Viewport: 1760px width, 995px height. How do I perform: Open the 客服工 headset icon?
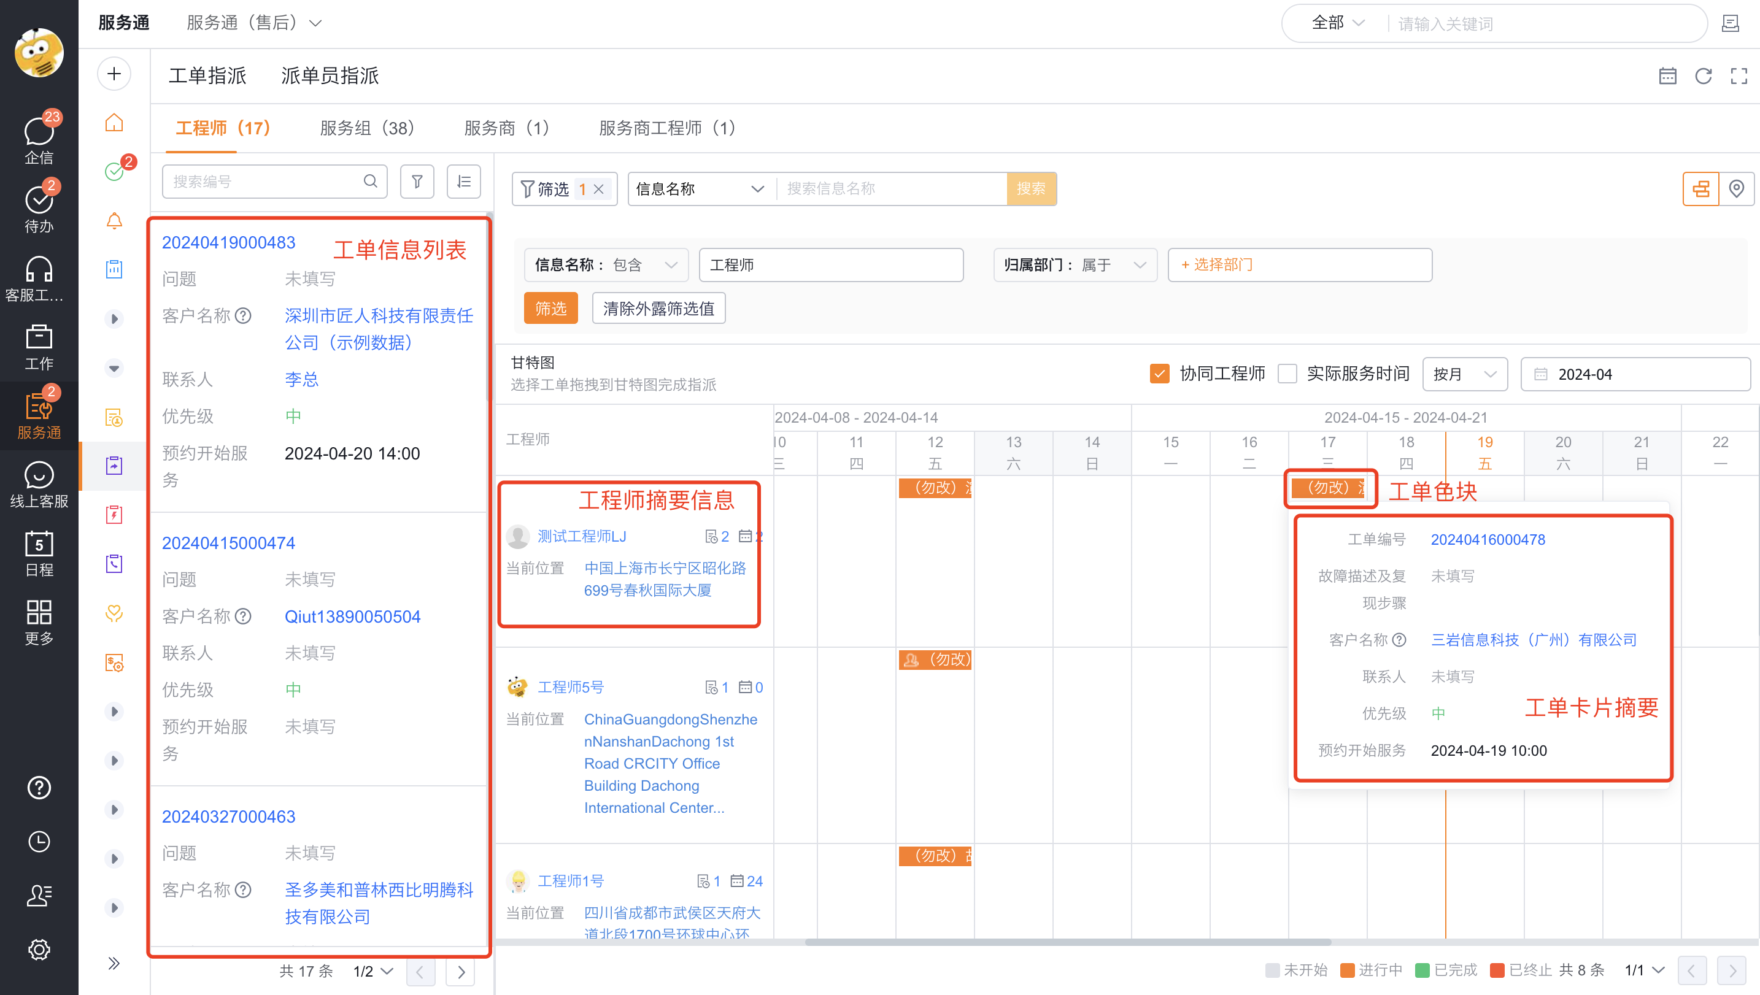[39, 269]
